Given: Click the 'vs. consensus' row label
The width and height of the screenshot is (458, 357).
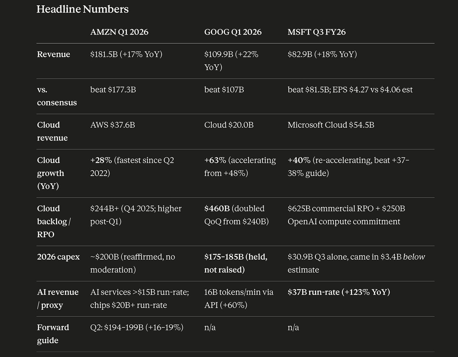Looking at the screenshot, I should [57, 96].
